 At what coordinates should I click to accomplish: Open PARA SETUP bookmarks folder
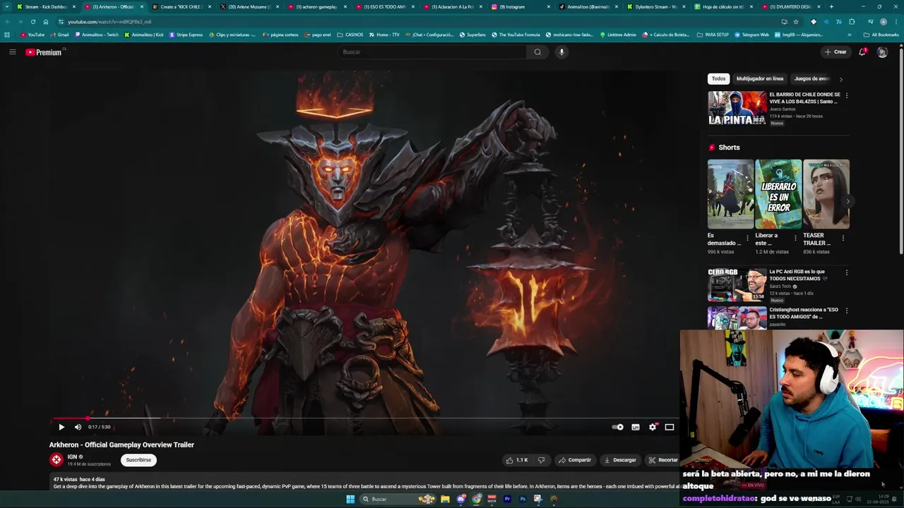pos(713,35)
